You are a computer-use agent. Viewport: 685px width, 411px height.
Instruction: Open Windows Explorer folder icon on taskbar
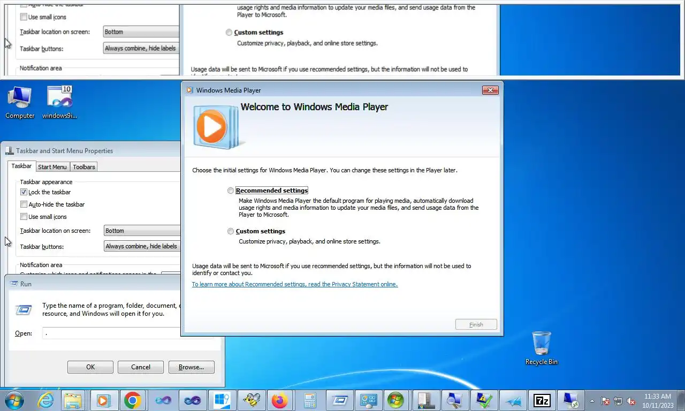tap(73, 400)
